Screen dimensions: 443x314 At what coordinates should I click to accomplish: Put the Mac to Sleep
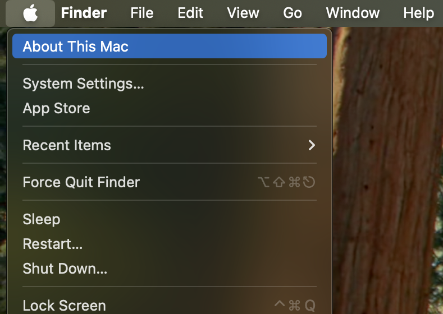click(170, 219)
